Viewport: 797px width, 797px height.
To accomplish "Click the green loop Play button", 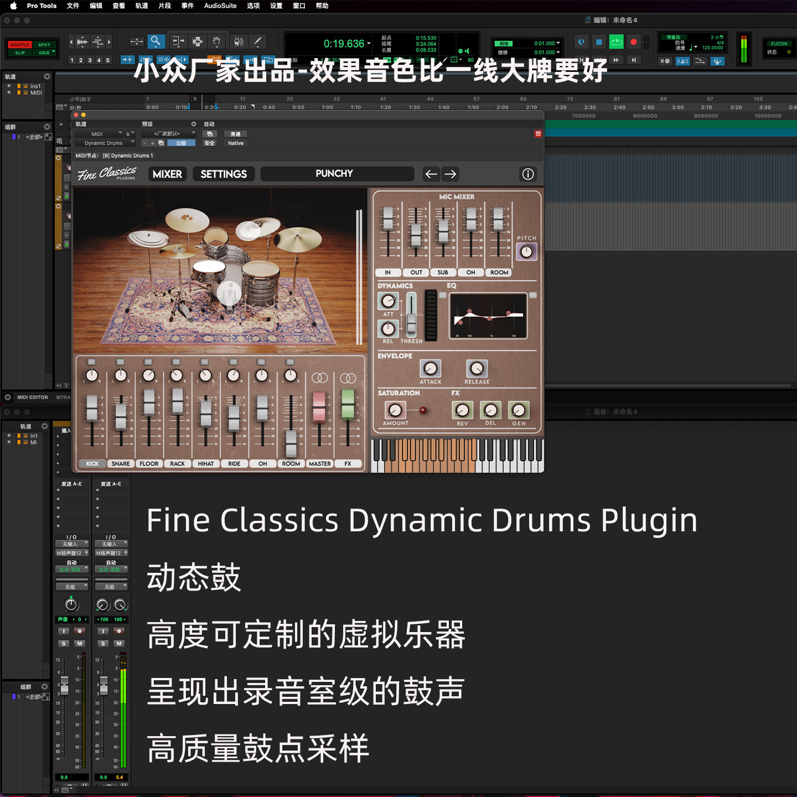I will click(616, 42).
